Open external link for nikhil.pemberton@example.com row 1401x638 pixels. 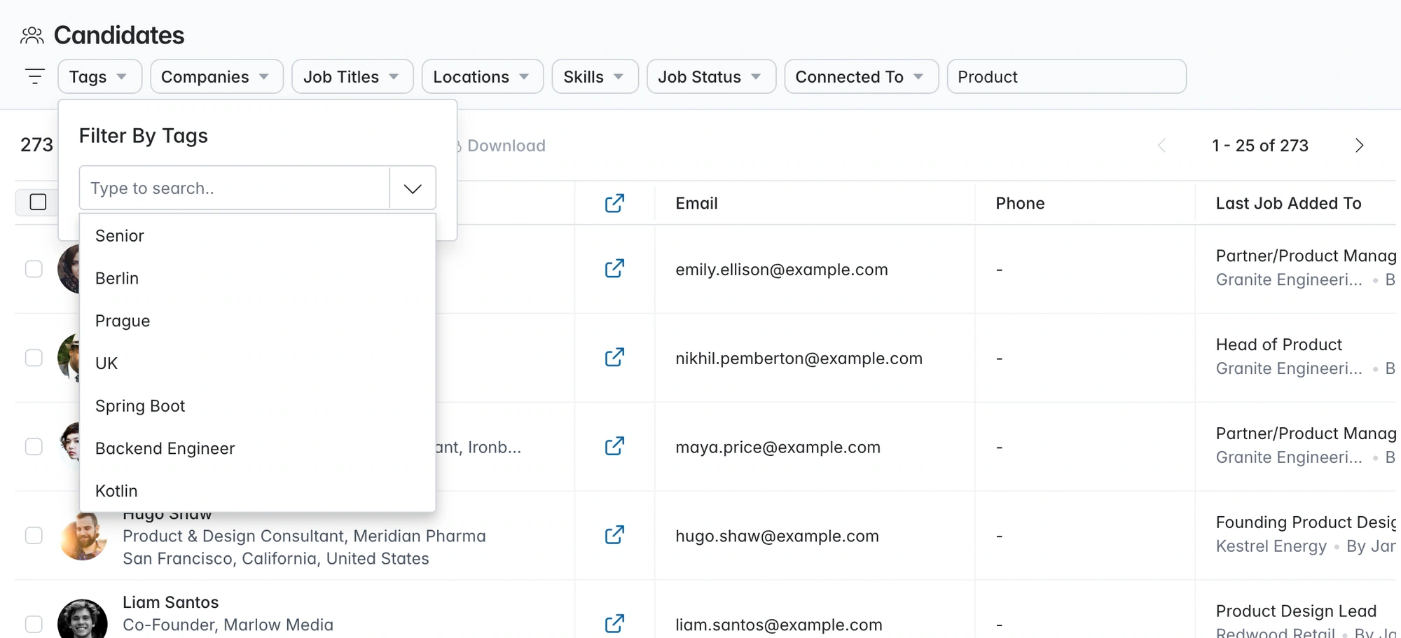(614, 358)
